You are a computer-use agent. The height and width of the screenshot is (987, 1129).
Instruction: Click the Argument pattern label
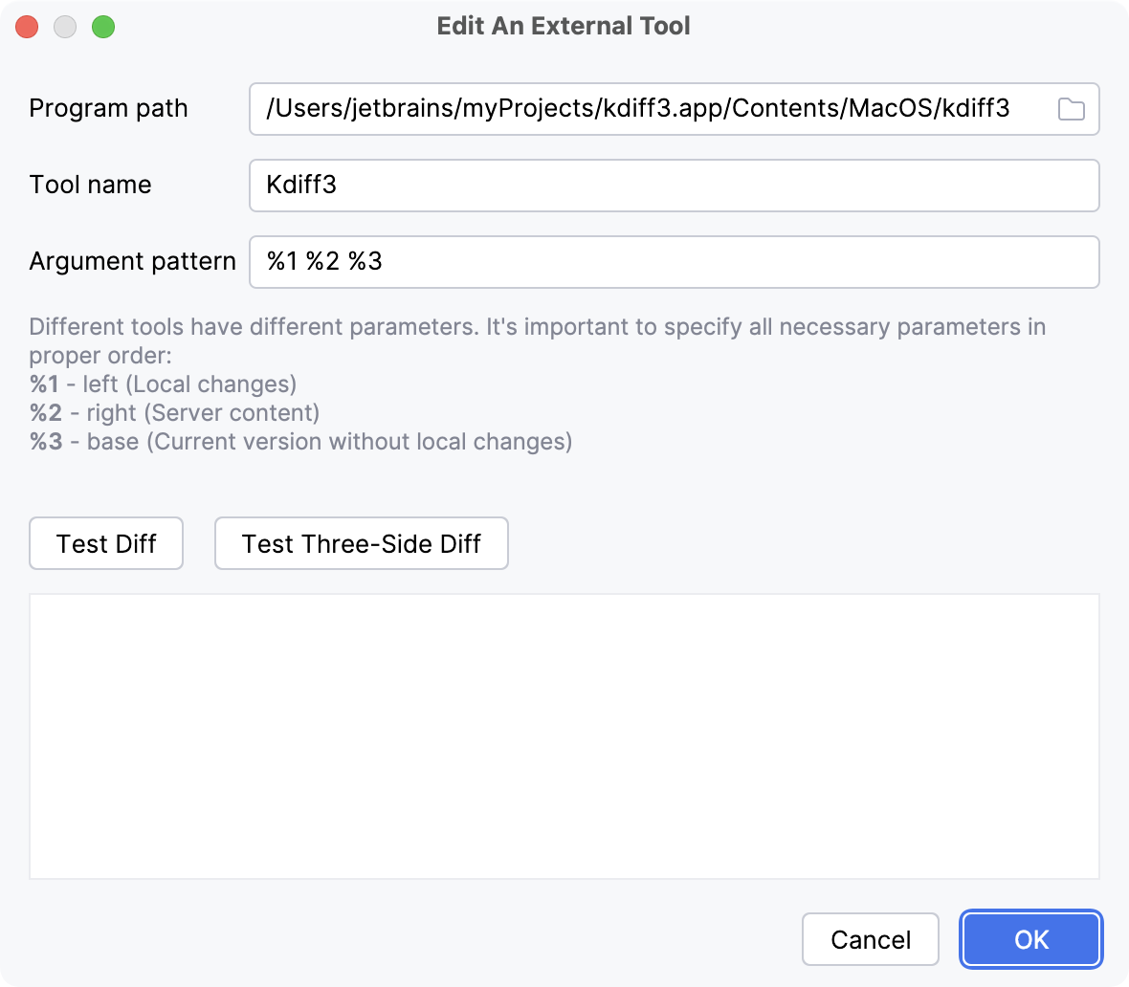point(131,261)
